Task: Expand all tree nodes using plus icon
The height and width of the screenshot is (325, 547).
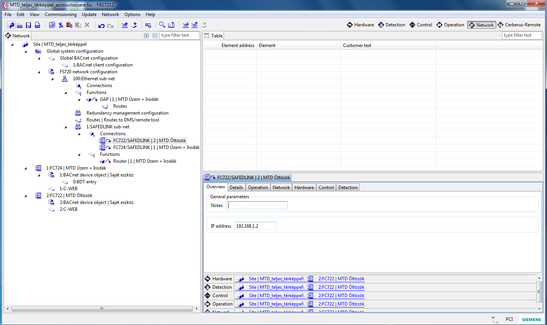Action: [x=146, y=36]
